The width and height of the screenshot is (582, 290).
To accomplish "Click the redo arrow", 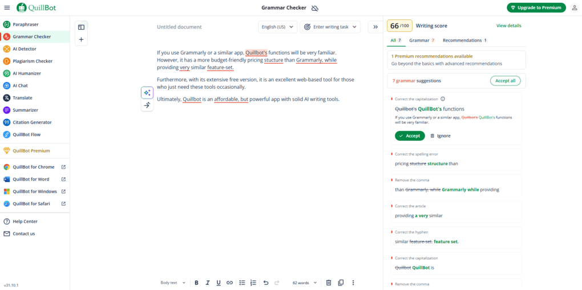I will [x=277, y=283].
